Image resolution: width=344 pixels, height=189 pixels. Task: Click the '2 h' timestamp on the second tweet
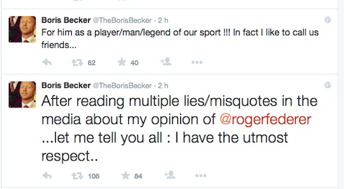click(x=163, y=85)
